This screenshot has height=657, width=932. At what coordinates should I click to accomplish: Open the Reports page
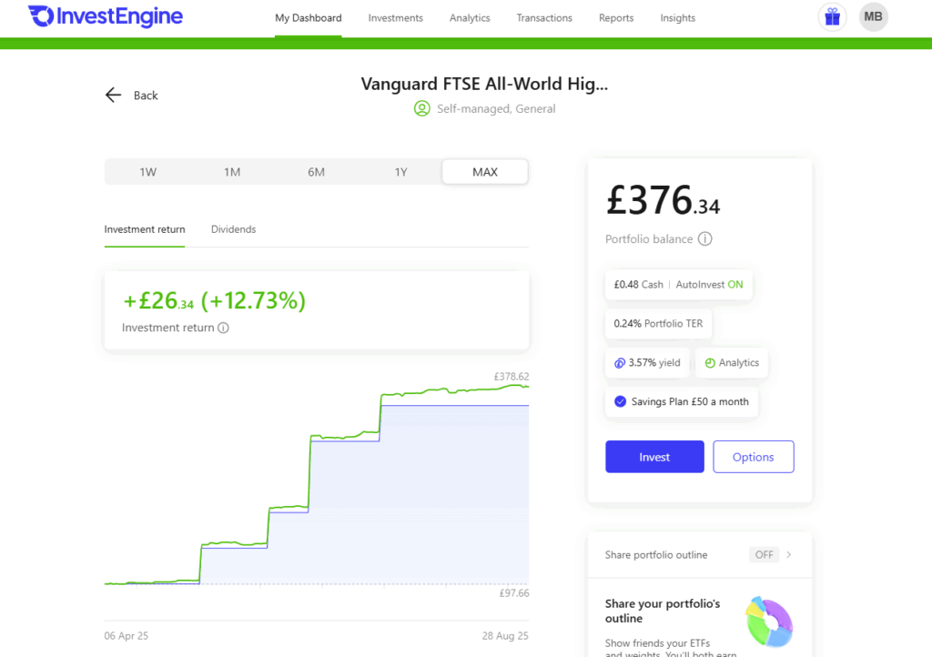pyautogui.click(x=616, y=18)
